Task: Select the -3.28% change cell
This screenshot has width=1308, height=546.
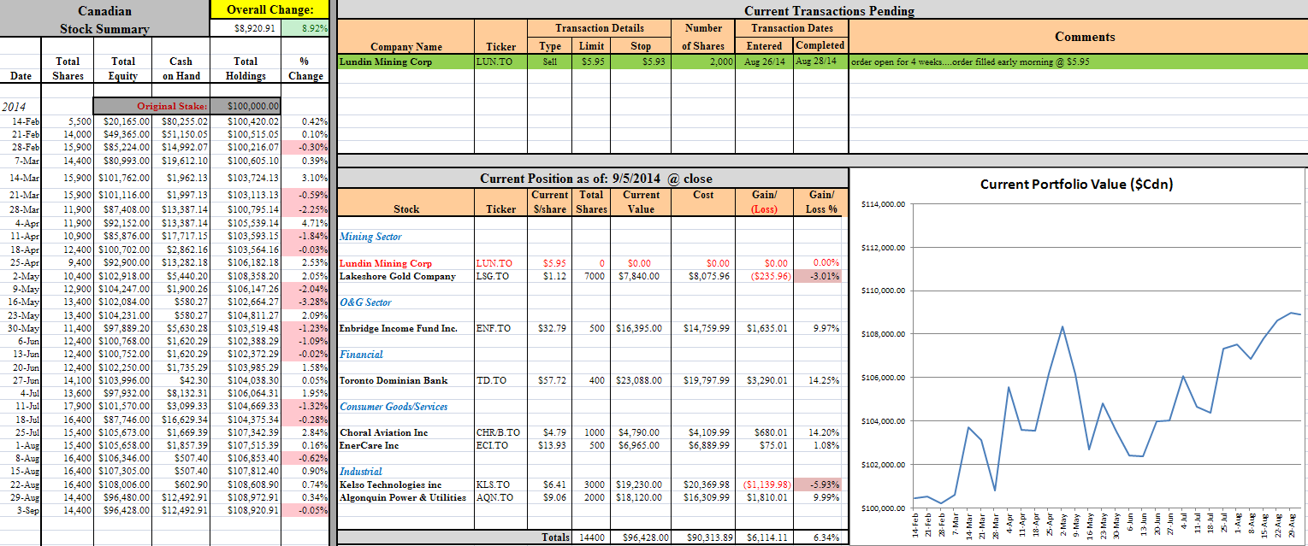Action: [x=305, y=302]
